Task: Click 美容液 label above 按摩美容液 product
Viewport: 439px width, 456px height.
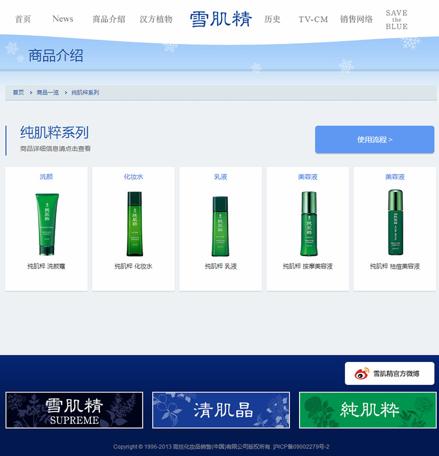Action: [x=308, y=177]
